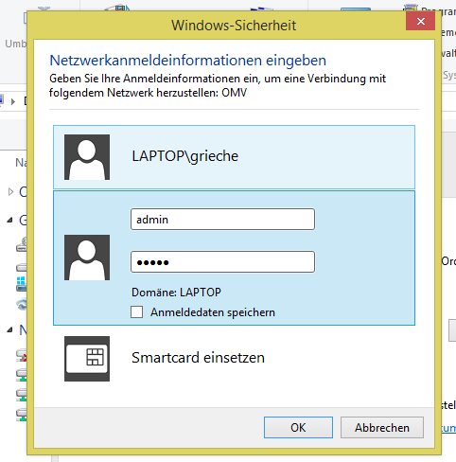Click the Netzwerkanmeldeinformationen eingeben heading

click(188, 61)
